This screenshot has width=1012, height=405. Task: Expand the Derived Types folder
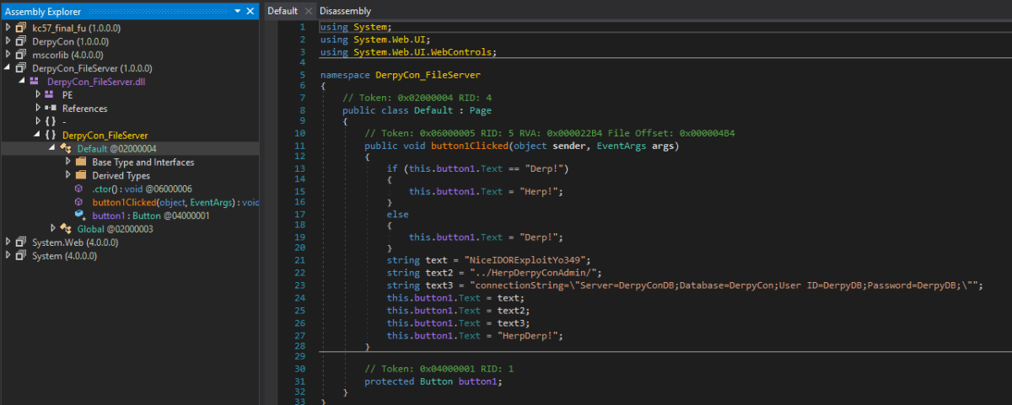(67, 176)
